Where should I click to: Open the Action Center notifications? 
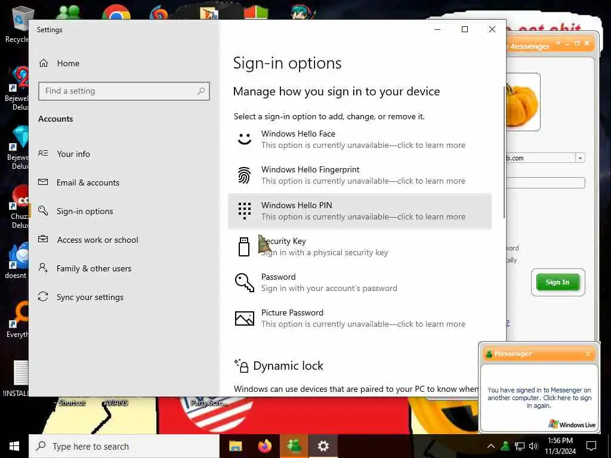pyautogui.click(x=591, y=446)
